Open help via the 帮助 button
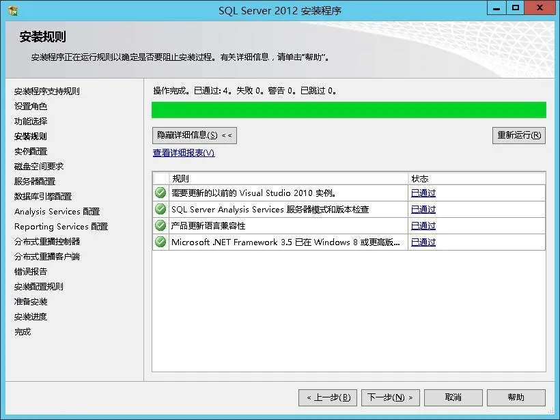 click(x=516, y=397)
